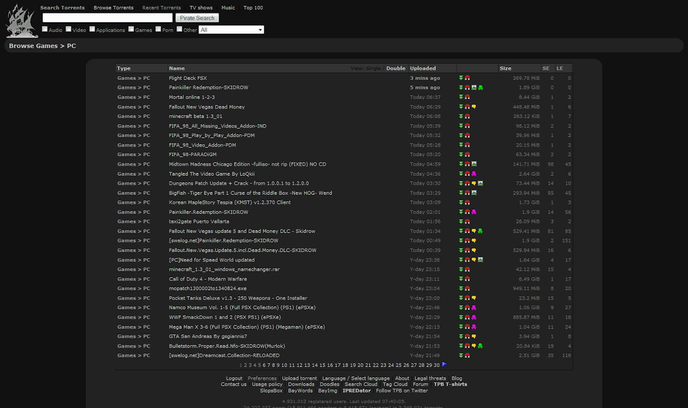Open the Upload torrent link
The height and width of the screenshot is (408, 688).
tap(299, 378)
